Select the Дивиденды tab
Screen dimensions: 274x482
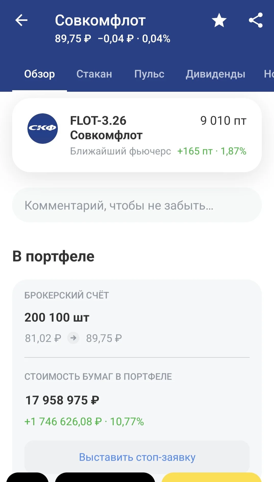coord(215,74)
